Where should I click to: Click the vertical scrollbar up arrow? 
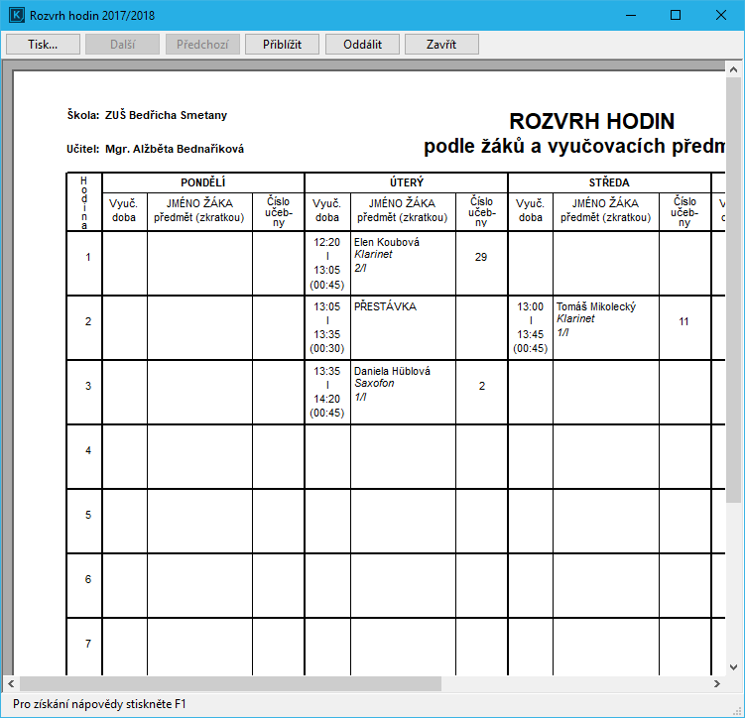(x=734, y=69)
